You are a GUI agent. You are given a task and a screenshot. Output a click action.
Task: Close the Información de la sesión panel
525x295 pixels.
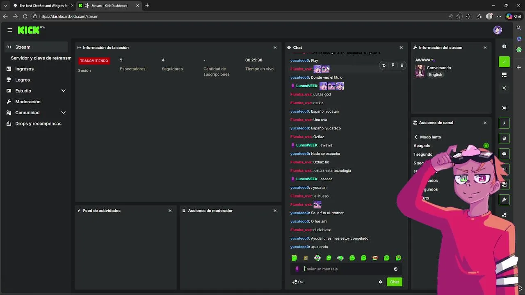pyautogui.click(x=275, y=48)
